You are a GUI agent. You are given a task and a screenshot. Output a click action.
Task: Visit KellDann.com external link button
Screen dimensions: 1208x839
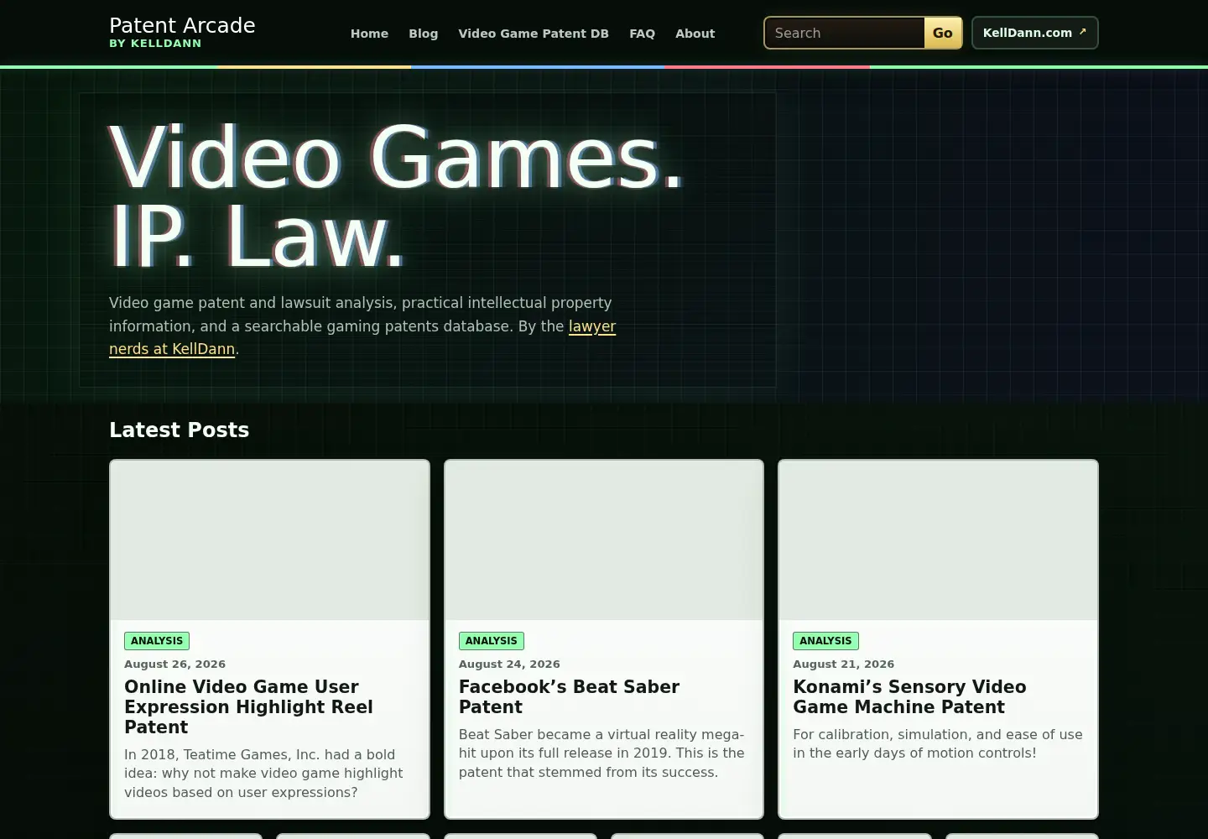click(x=1034, y=33)
